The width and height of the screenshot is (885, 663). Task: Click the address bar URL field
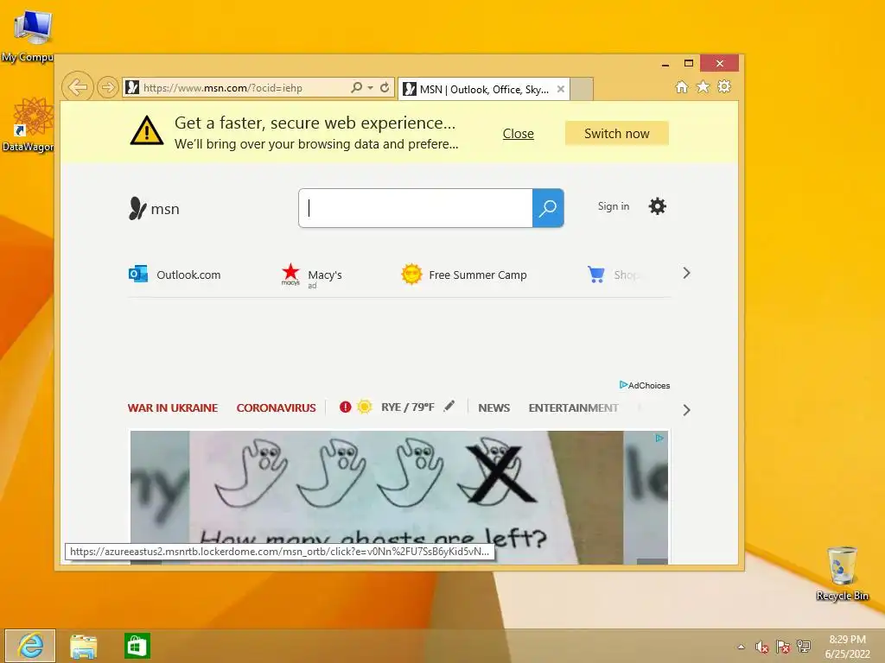243,88
